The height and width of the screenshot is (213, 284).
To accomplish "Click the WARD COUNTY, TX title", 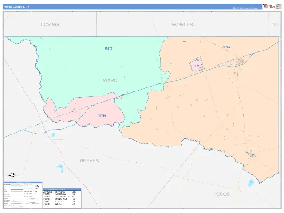I will pyautogui.click(x=16, y=7).
